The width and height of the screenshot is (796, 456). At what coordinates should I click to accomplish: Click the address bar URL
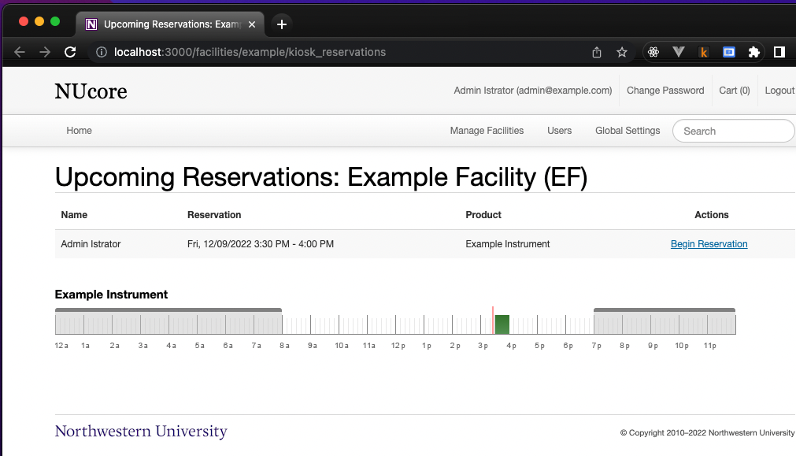(x=250, y=52)
